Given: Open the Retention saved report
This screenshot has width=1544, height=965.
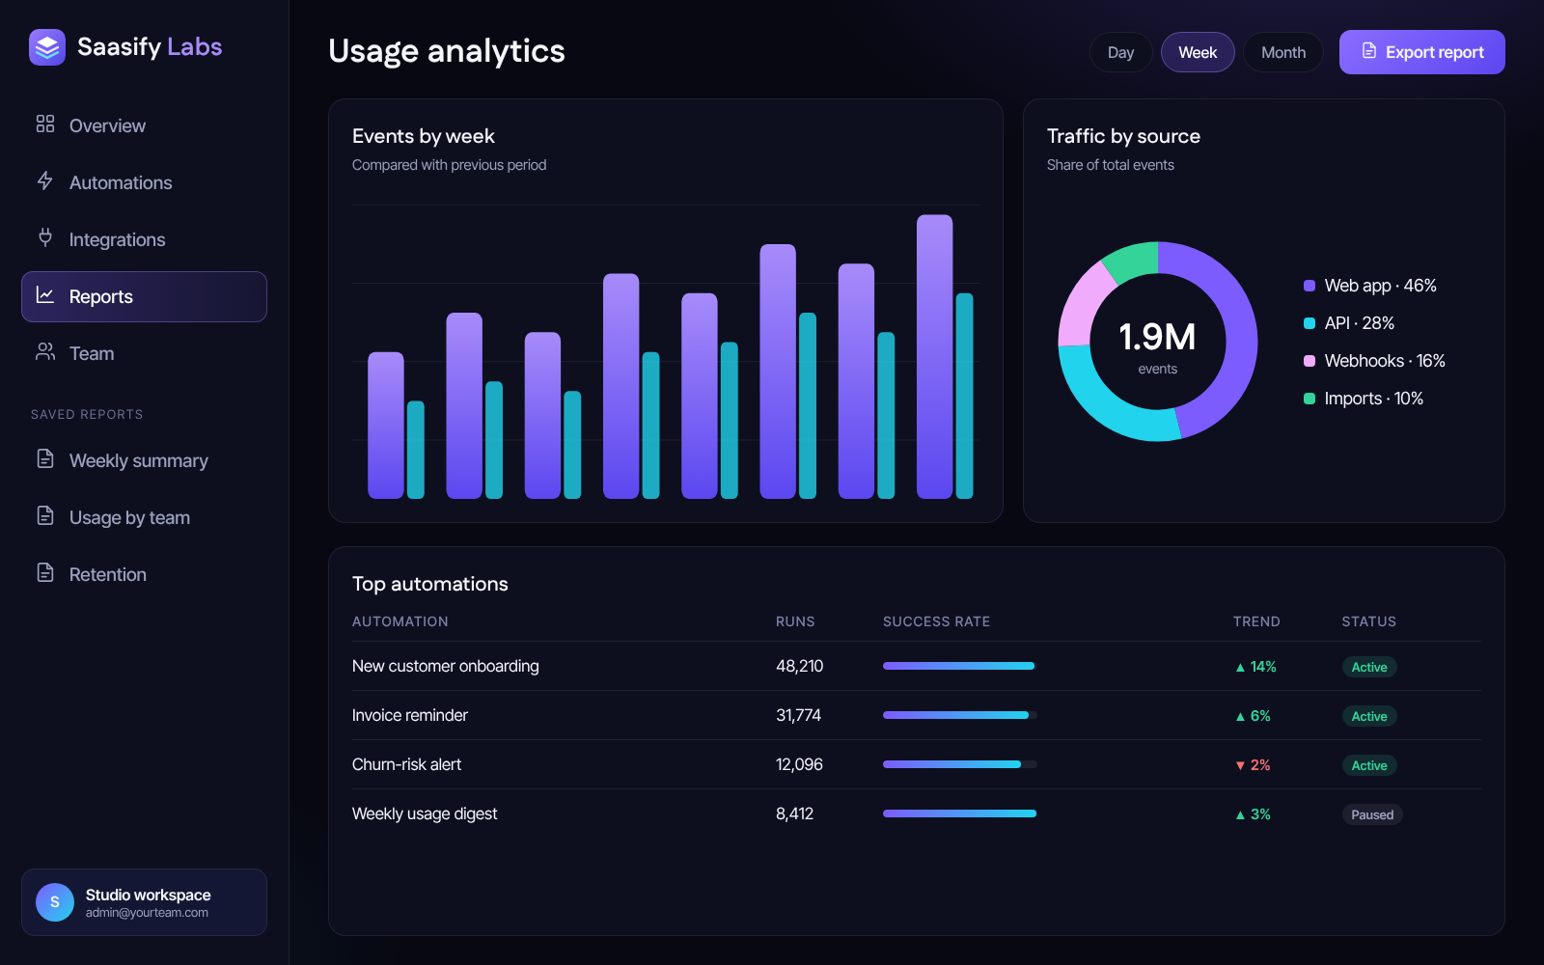Looking at the screenshot, I should pos(144,574).
